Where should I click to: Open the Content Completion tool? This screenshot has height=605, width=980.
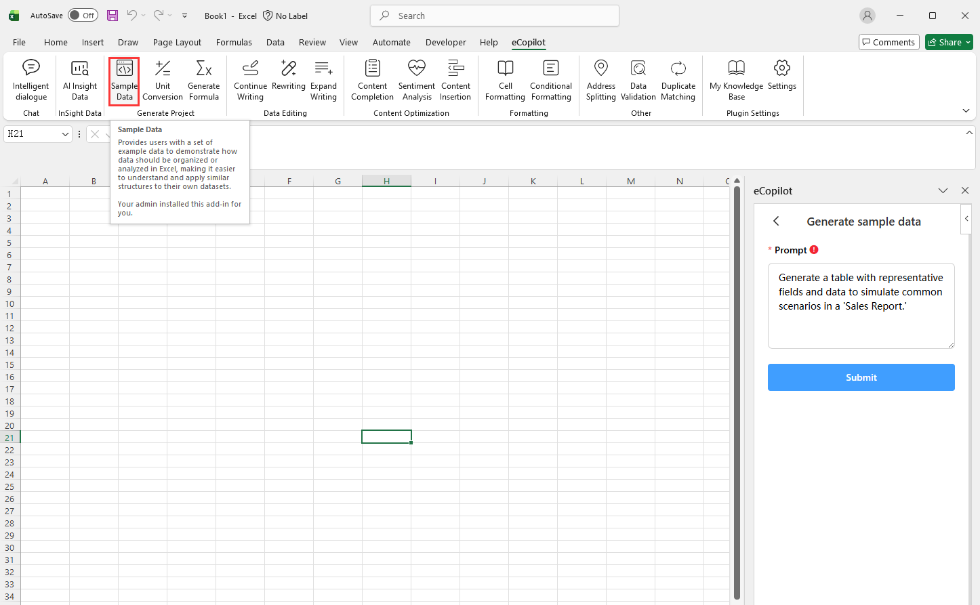[371, 80]
